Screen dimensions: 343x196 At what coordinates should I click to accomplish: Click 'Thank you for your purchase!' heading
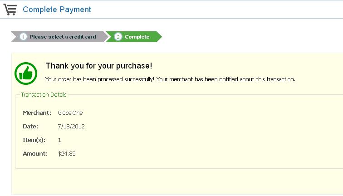pos(98,66)
